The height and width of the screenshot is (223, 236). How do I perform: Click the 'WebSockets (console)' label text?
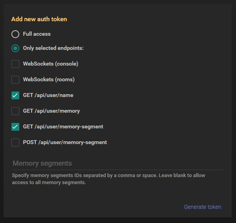[50, 64]
